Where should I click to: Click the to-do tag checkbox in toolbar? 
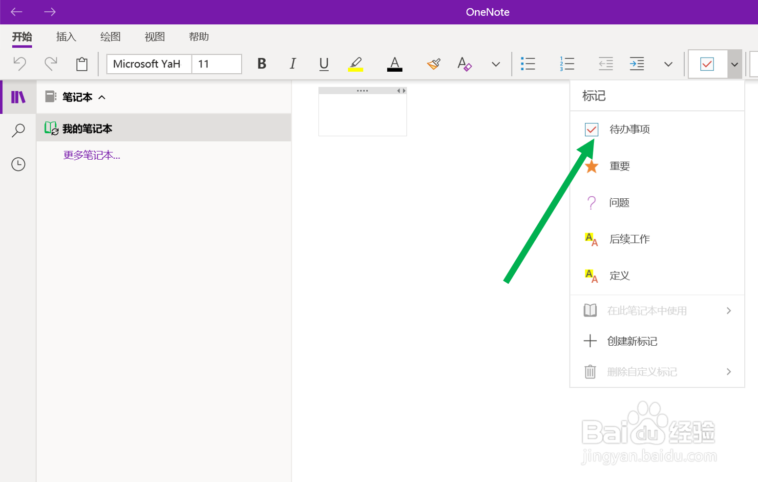pos(707,64)
